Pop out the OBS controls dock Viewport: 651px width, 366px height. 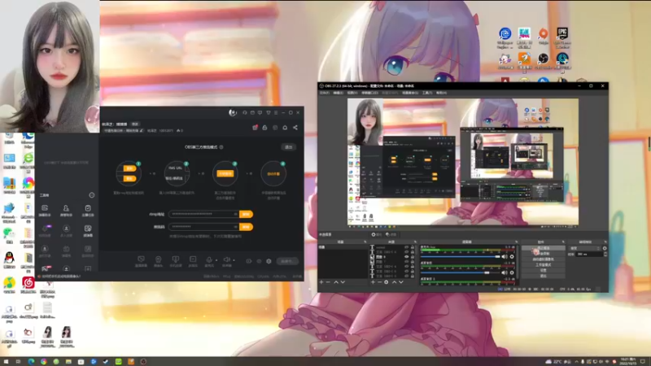click(563, 242)
